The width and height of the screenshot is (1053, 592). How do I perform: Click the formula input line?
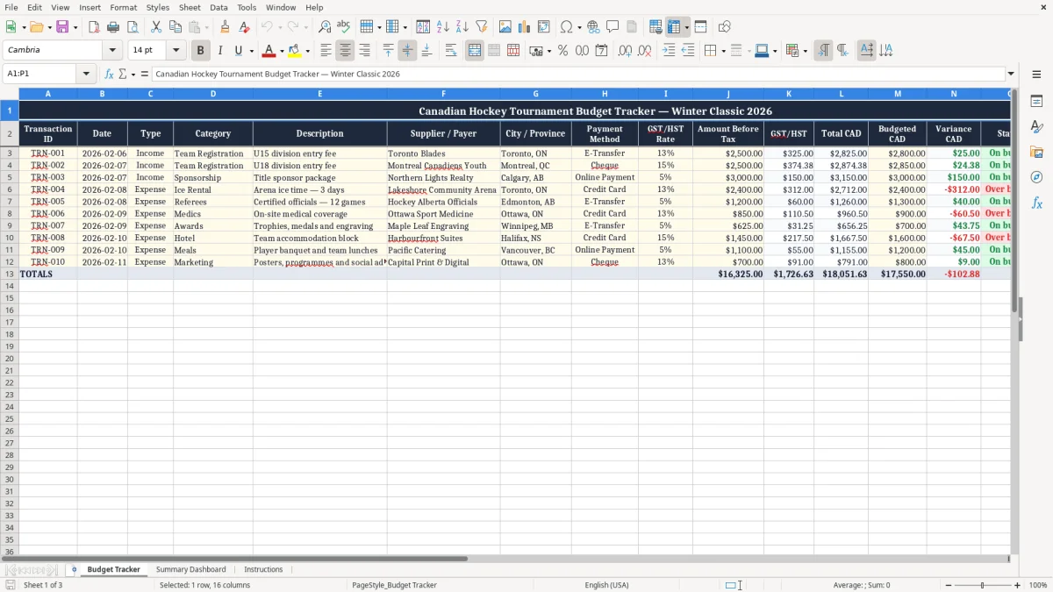point(578,74)
